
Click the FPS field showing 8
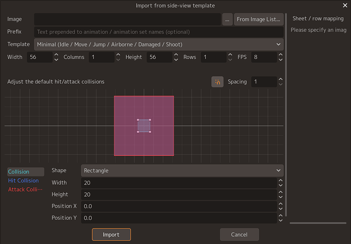coord(264,57)
